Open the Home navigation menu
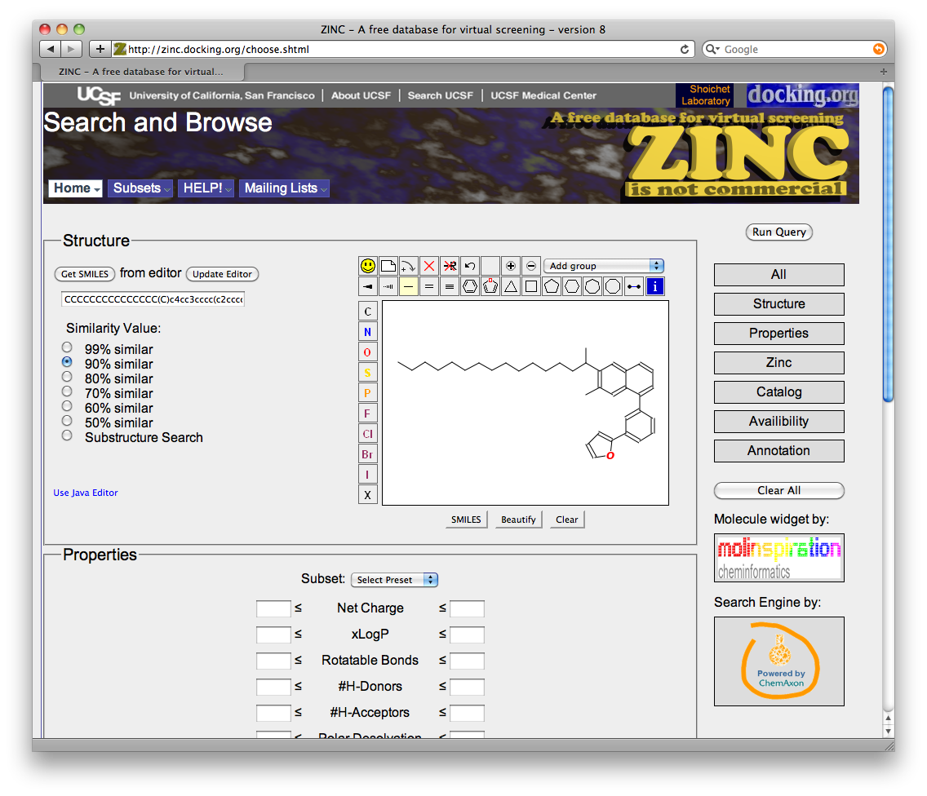This screenshot has height=796, width=927. point(75,188)
